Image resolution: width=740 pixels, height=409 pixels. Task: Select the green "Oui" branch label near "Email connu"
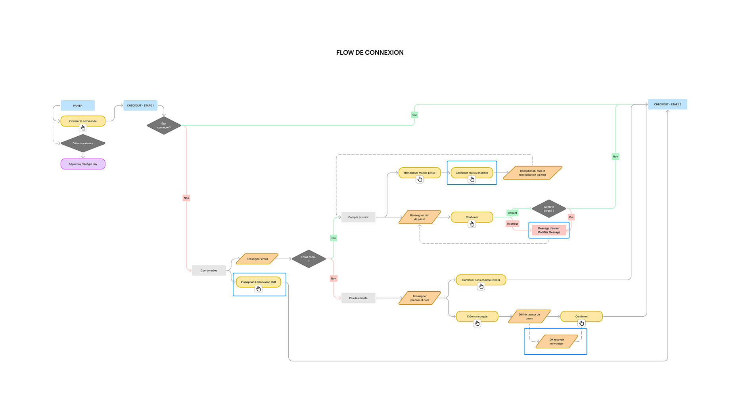click(x=333, y=238)
